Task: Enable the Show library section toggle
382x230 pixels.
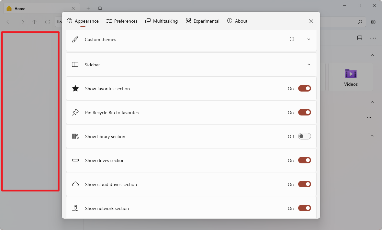Action: (x=304, y=136)
